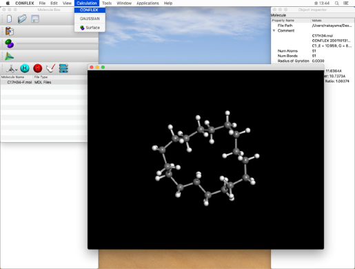This screenshot has height=269, width=355.
Task: Open the notification center list icon
Action: coord(346,3)
